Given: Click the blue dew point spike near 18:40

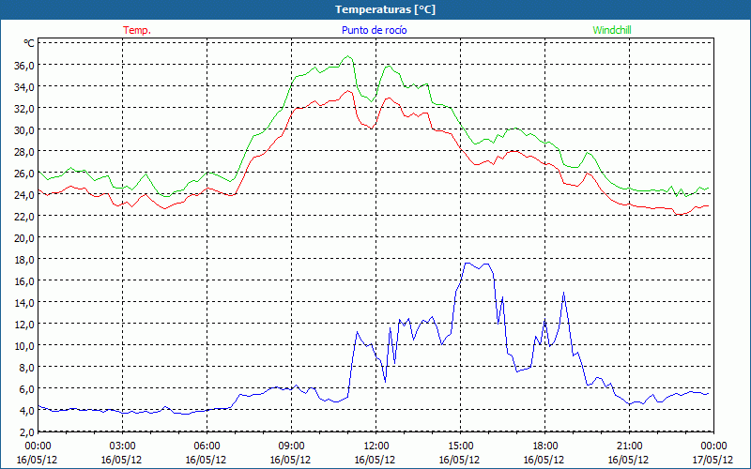Looking at the screenshot, I should pos(564,293).
